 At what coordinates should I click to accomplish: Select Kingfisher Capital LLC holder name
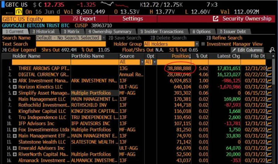tap(42, 111)
